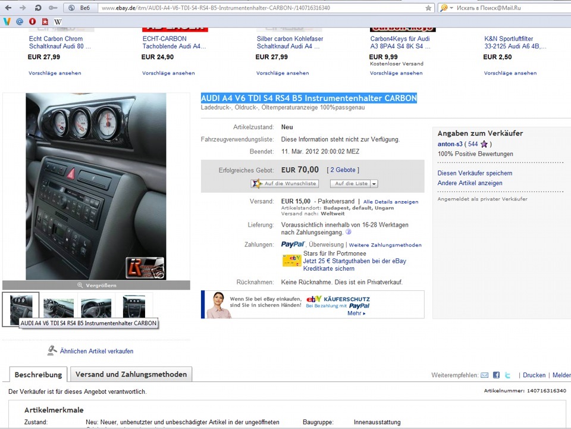Click Drucken to print listing
571x429 pixels.
(534, 375)
